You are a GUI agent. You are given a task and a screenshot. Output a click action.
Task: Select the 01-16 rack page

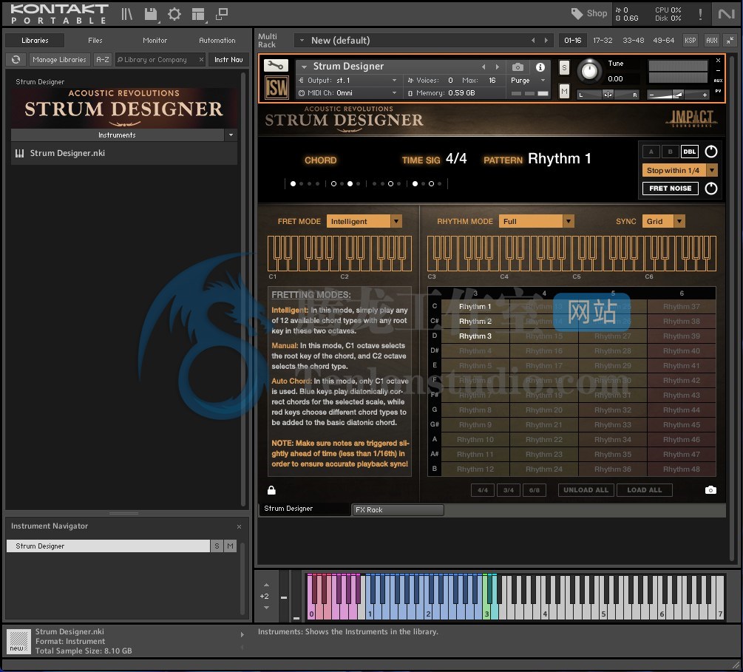[x=572, y=40]
